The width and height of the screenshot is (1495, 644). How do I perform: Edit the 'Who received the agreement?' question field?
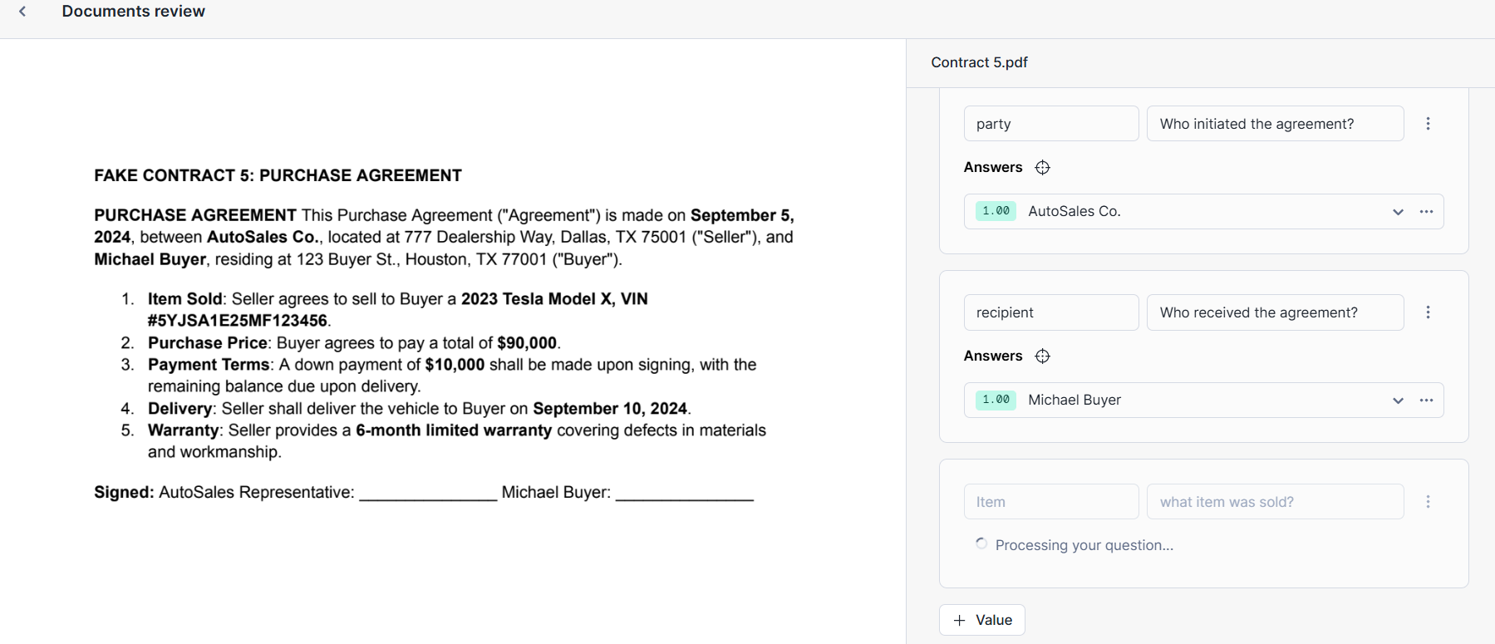(x=1274, y=312)
